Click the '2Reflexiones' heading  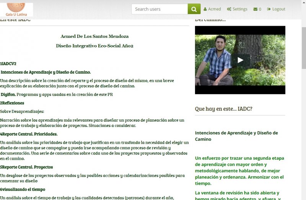tap(12, 103)
